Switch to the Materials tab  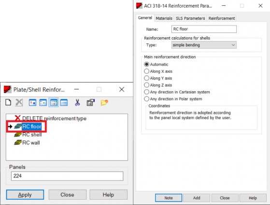tap(164, 18)
